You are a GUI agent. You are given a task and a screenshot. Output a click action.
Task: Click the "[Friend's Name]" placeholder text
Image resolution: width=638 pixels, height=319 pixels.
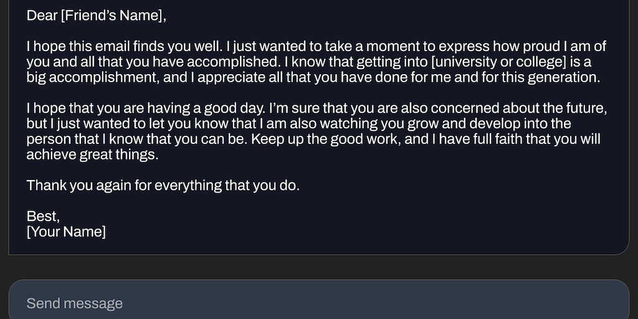[113, 16]
